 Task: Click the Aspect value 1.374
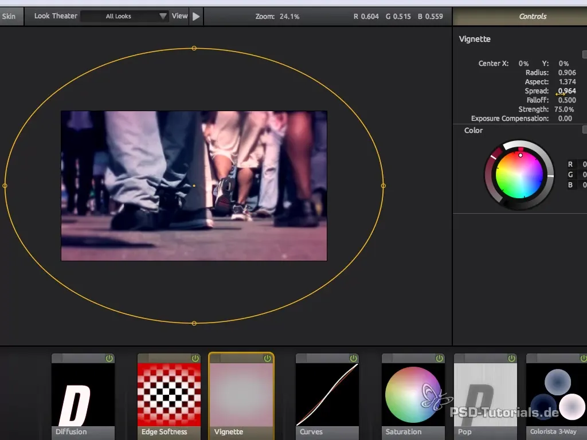(x=567, y=81)
